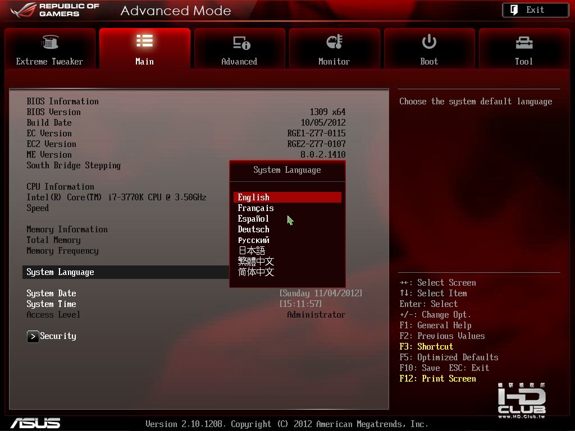Open the Tool tab label
Image resolution: width=575 pixels, height=431 pixels.
(524, 62)
